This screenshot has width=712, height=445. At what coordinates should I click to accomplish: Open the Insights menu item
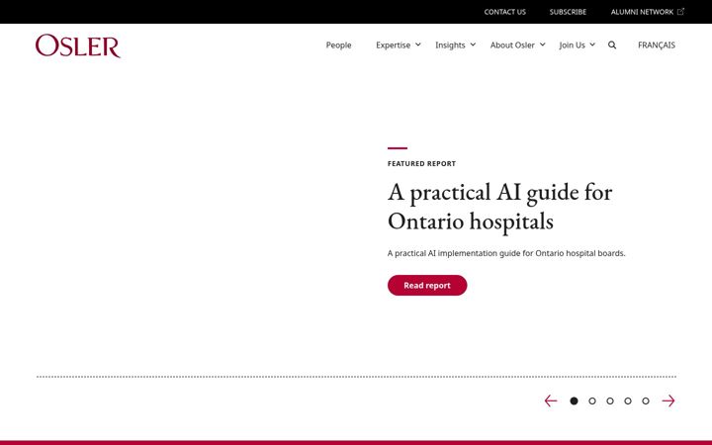(x=450, y=44)
